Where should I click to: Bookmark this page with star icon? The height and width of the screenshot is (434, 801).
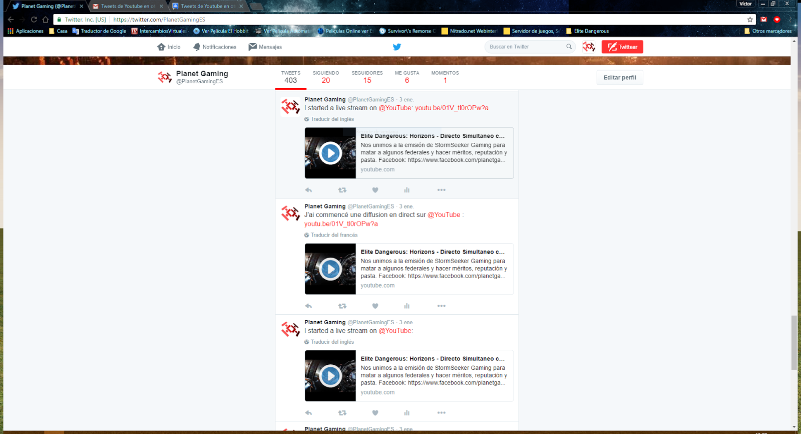(x=750, y=20)
